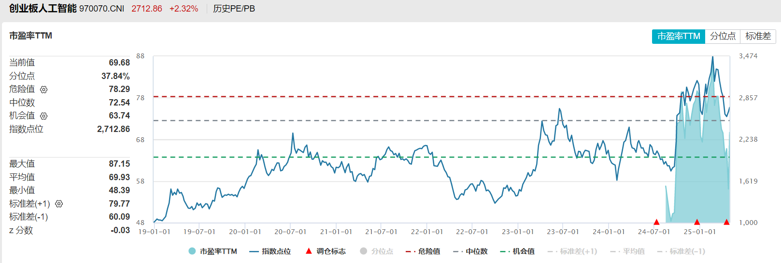Open the settings gear beside 危险值
This screenshot has height=263, width=781.
point(43,90)
